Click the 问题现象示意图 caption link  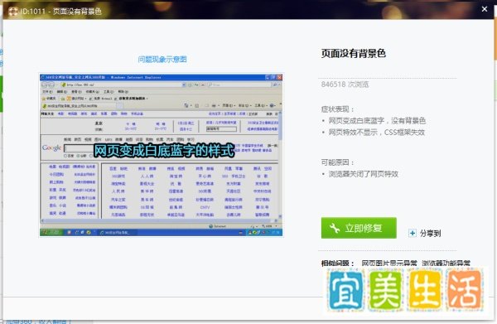tap(162, 60)
